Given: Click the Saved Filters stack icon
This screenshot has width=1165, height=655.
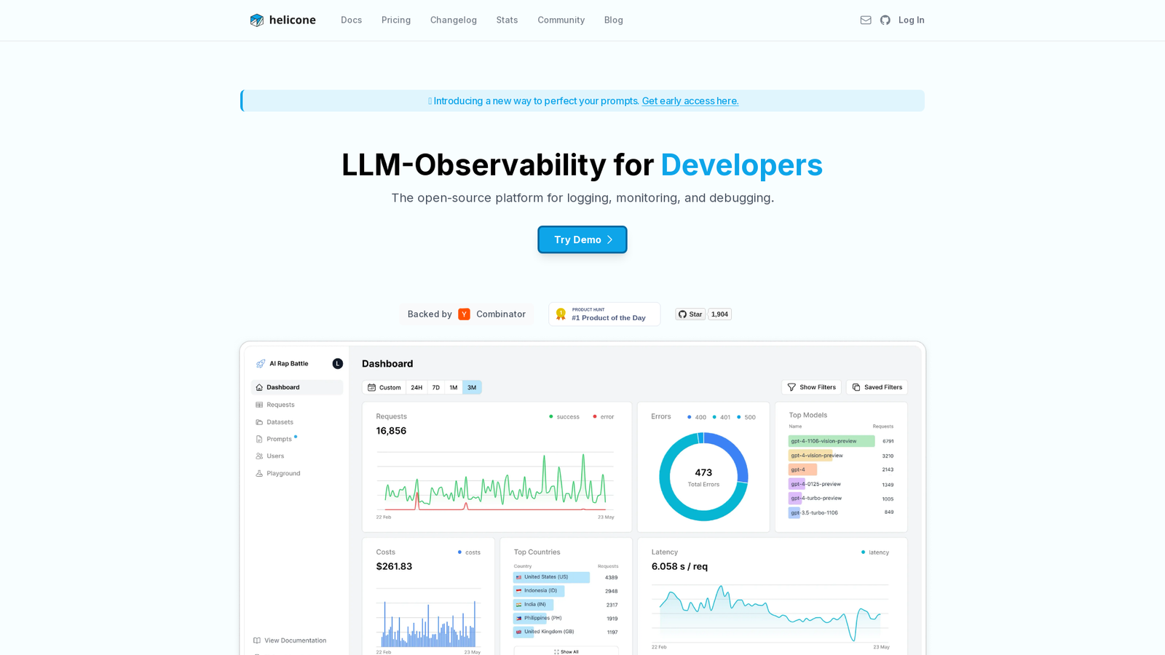Looking at the screenshot, I should (x=856, y=387).
